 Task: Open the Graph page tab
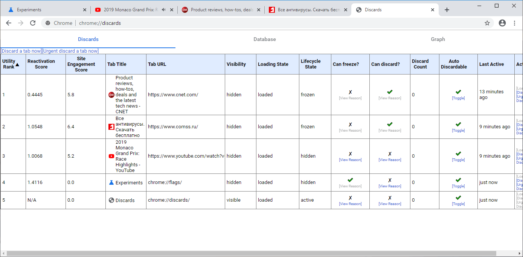click(x=438, y=39)
